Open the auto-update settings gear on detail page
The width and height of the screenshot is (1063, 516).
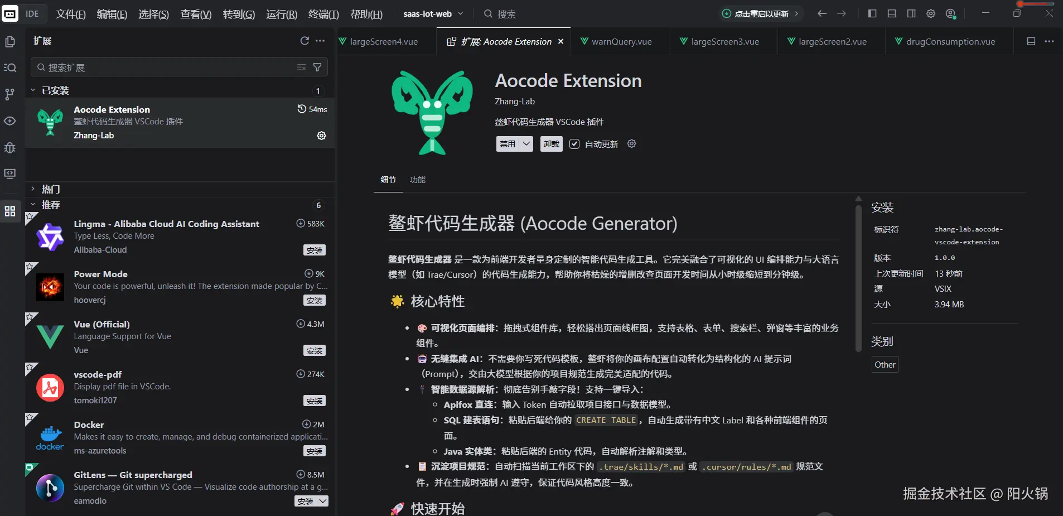(x=631, y=144)
